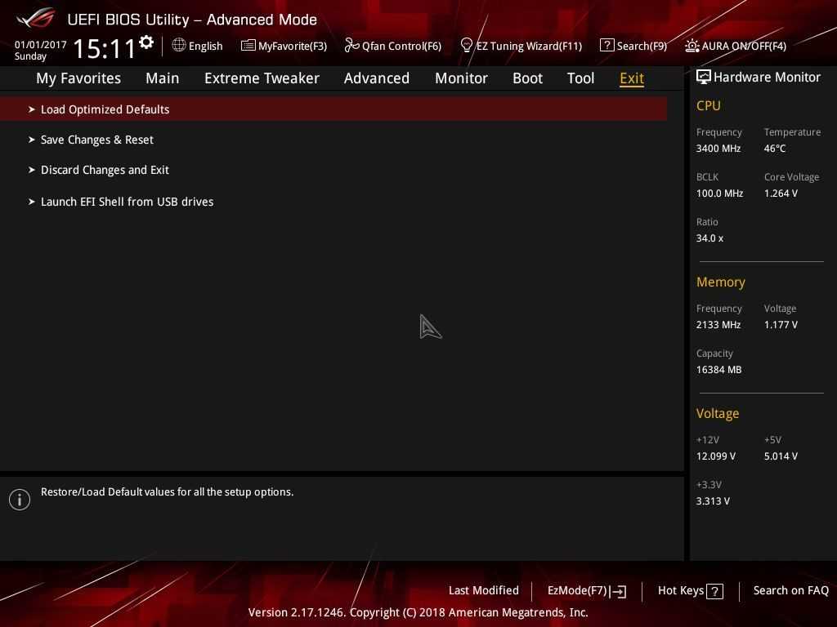Open Search on FAQ link
The width and height of the screenshot is (837, 627).
pos(790,591)
